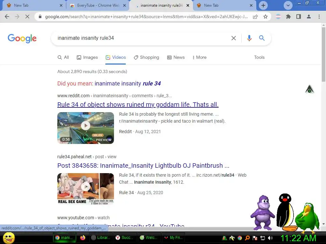Click the banana peel tray icon

click(232, 238)
